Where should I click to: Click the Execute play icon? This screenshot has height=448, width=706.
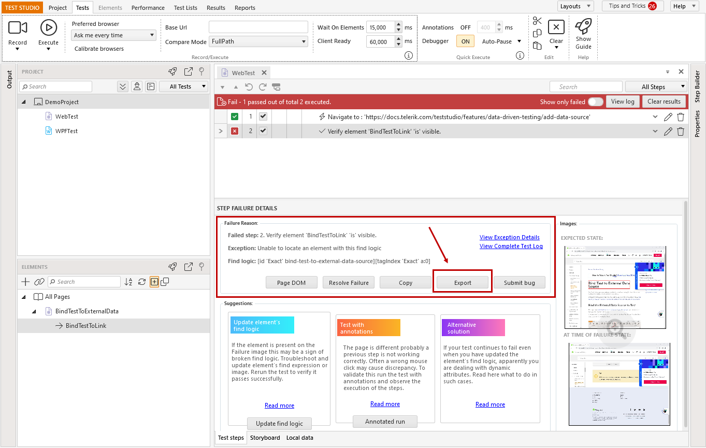[48, 27]
